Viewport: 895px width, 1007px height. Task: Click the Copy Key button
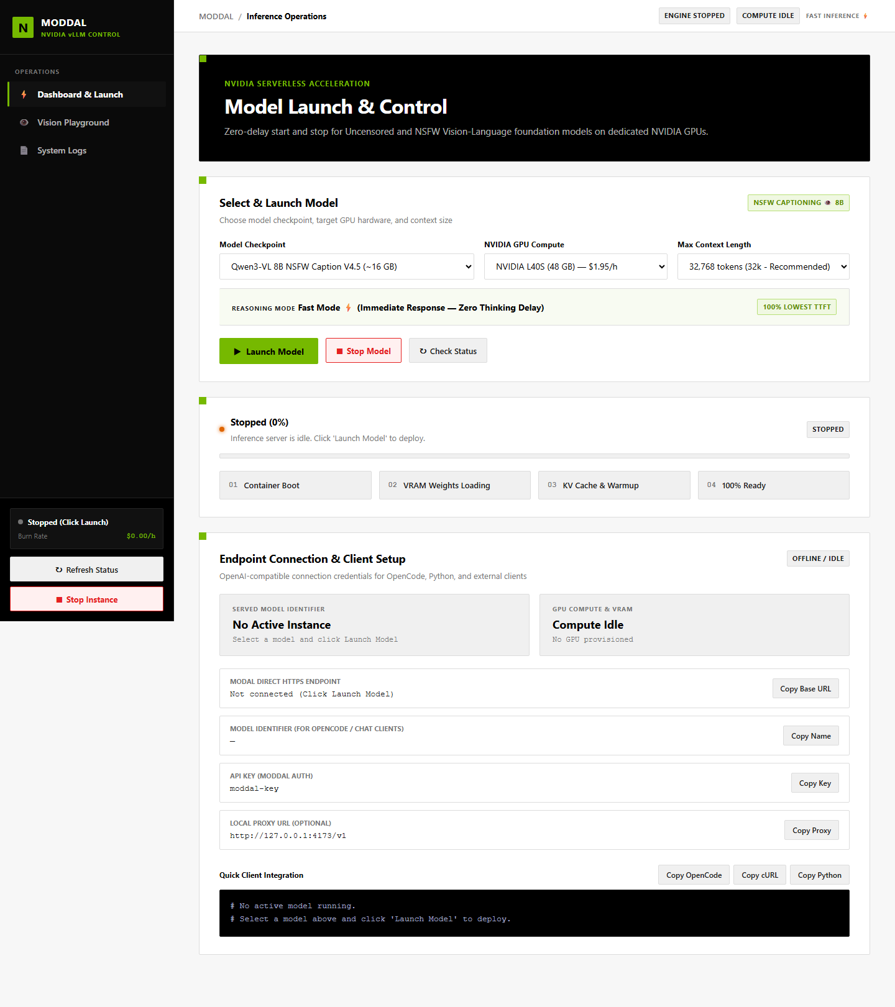(815, 783)
